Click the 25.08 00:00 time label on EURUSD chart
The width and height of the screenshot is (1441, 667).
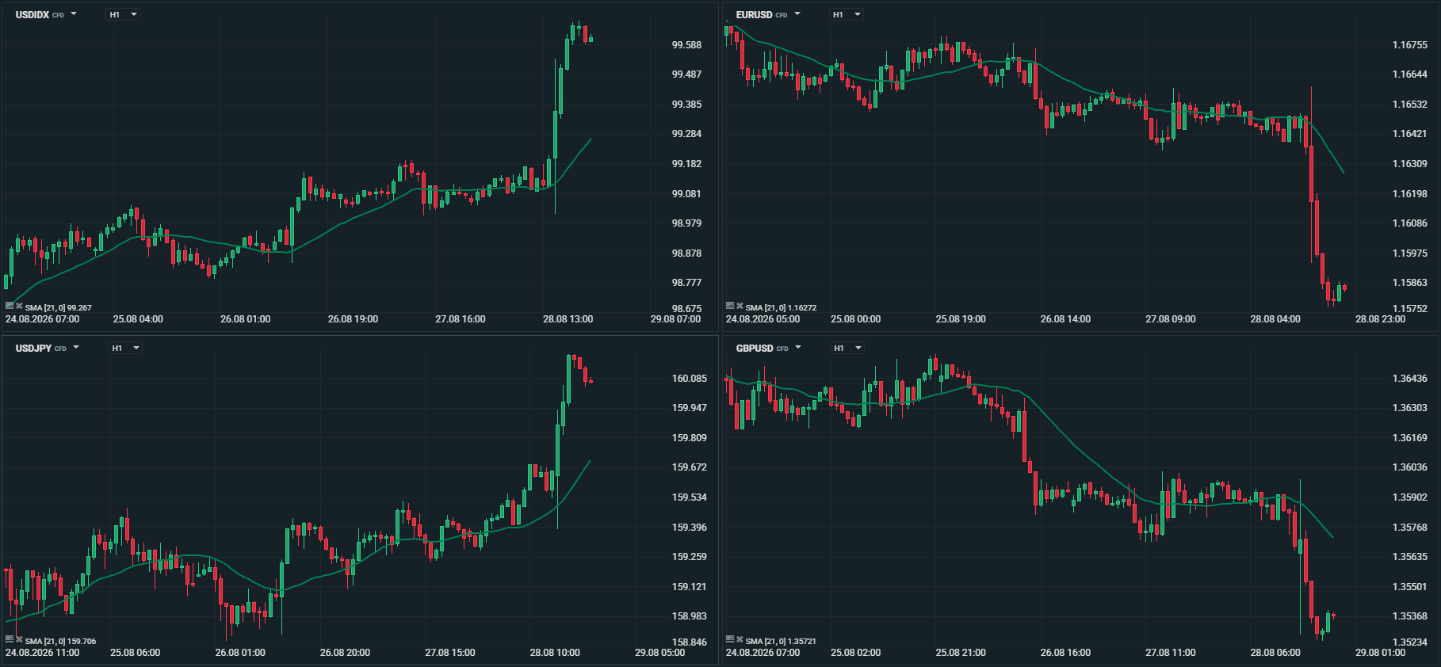point(855,319)
